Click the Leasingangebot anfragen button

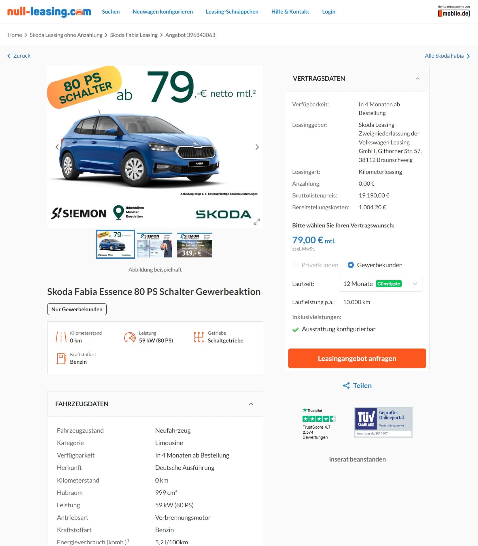pyautogui.click(x=357, y=358)
